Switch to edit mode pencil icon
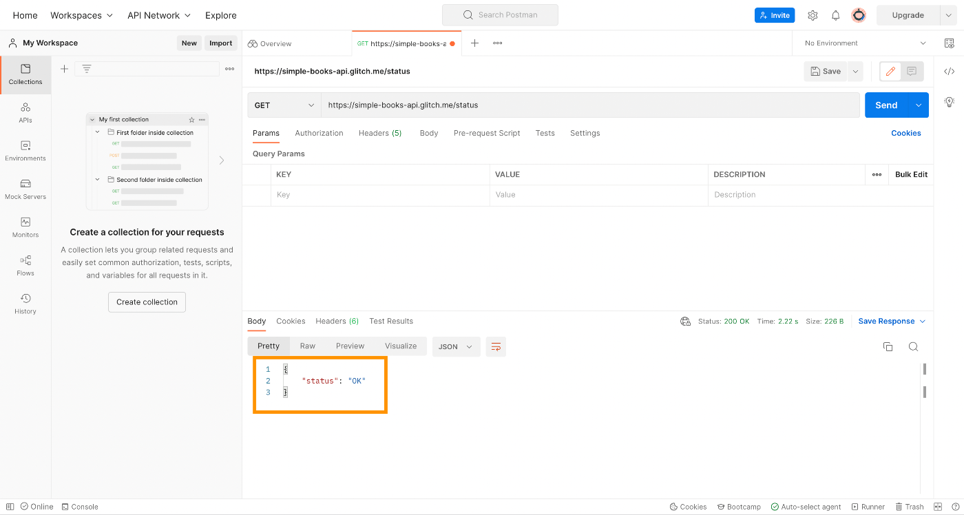 [890, 71]
